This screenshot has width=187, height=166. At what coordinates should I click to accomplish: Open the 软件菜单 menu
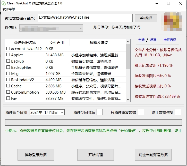(9, 9)
